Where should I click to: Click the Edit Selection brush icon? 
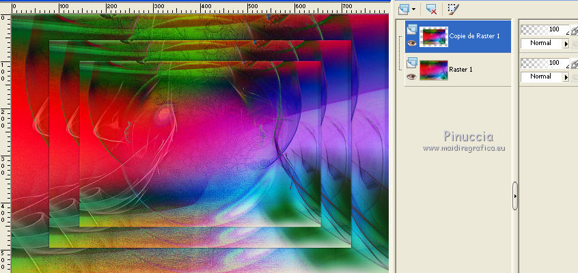(x=453, y=8)
